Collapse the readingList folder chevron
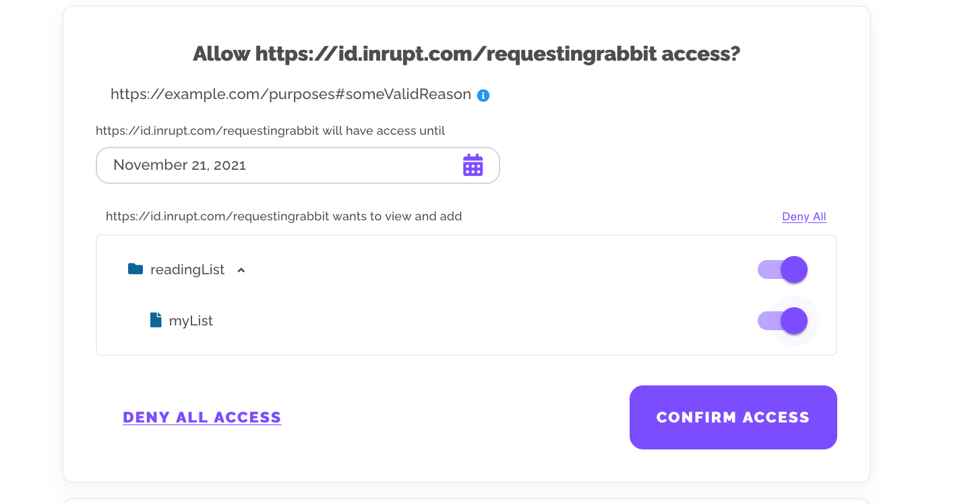This screenshot has width=964, height=504. (x=241, y=270)
